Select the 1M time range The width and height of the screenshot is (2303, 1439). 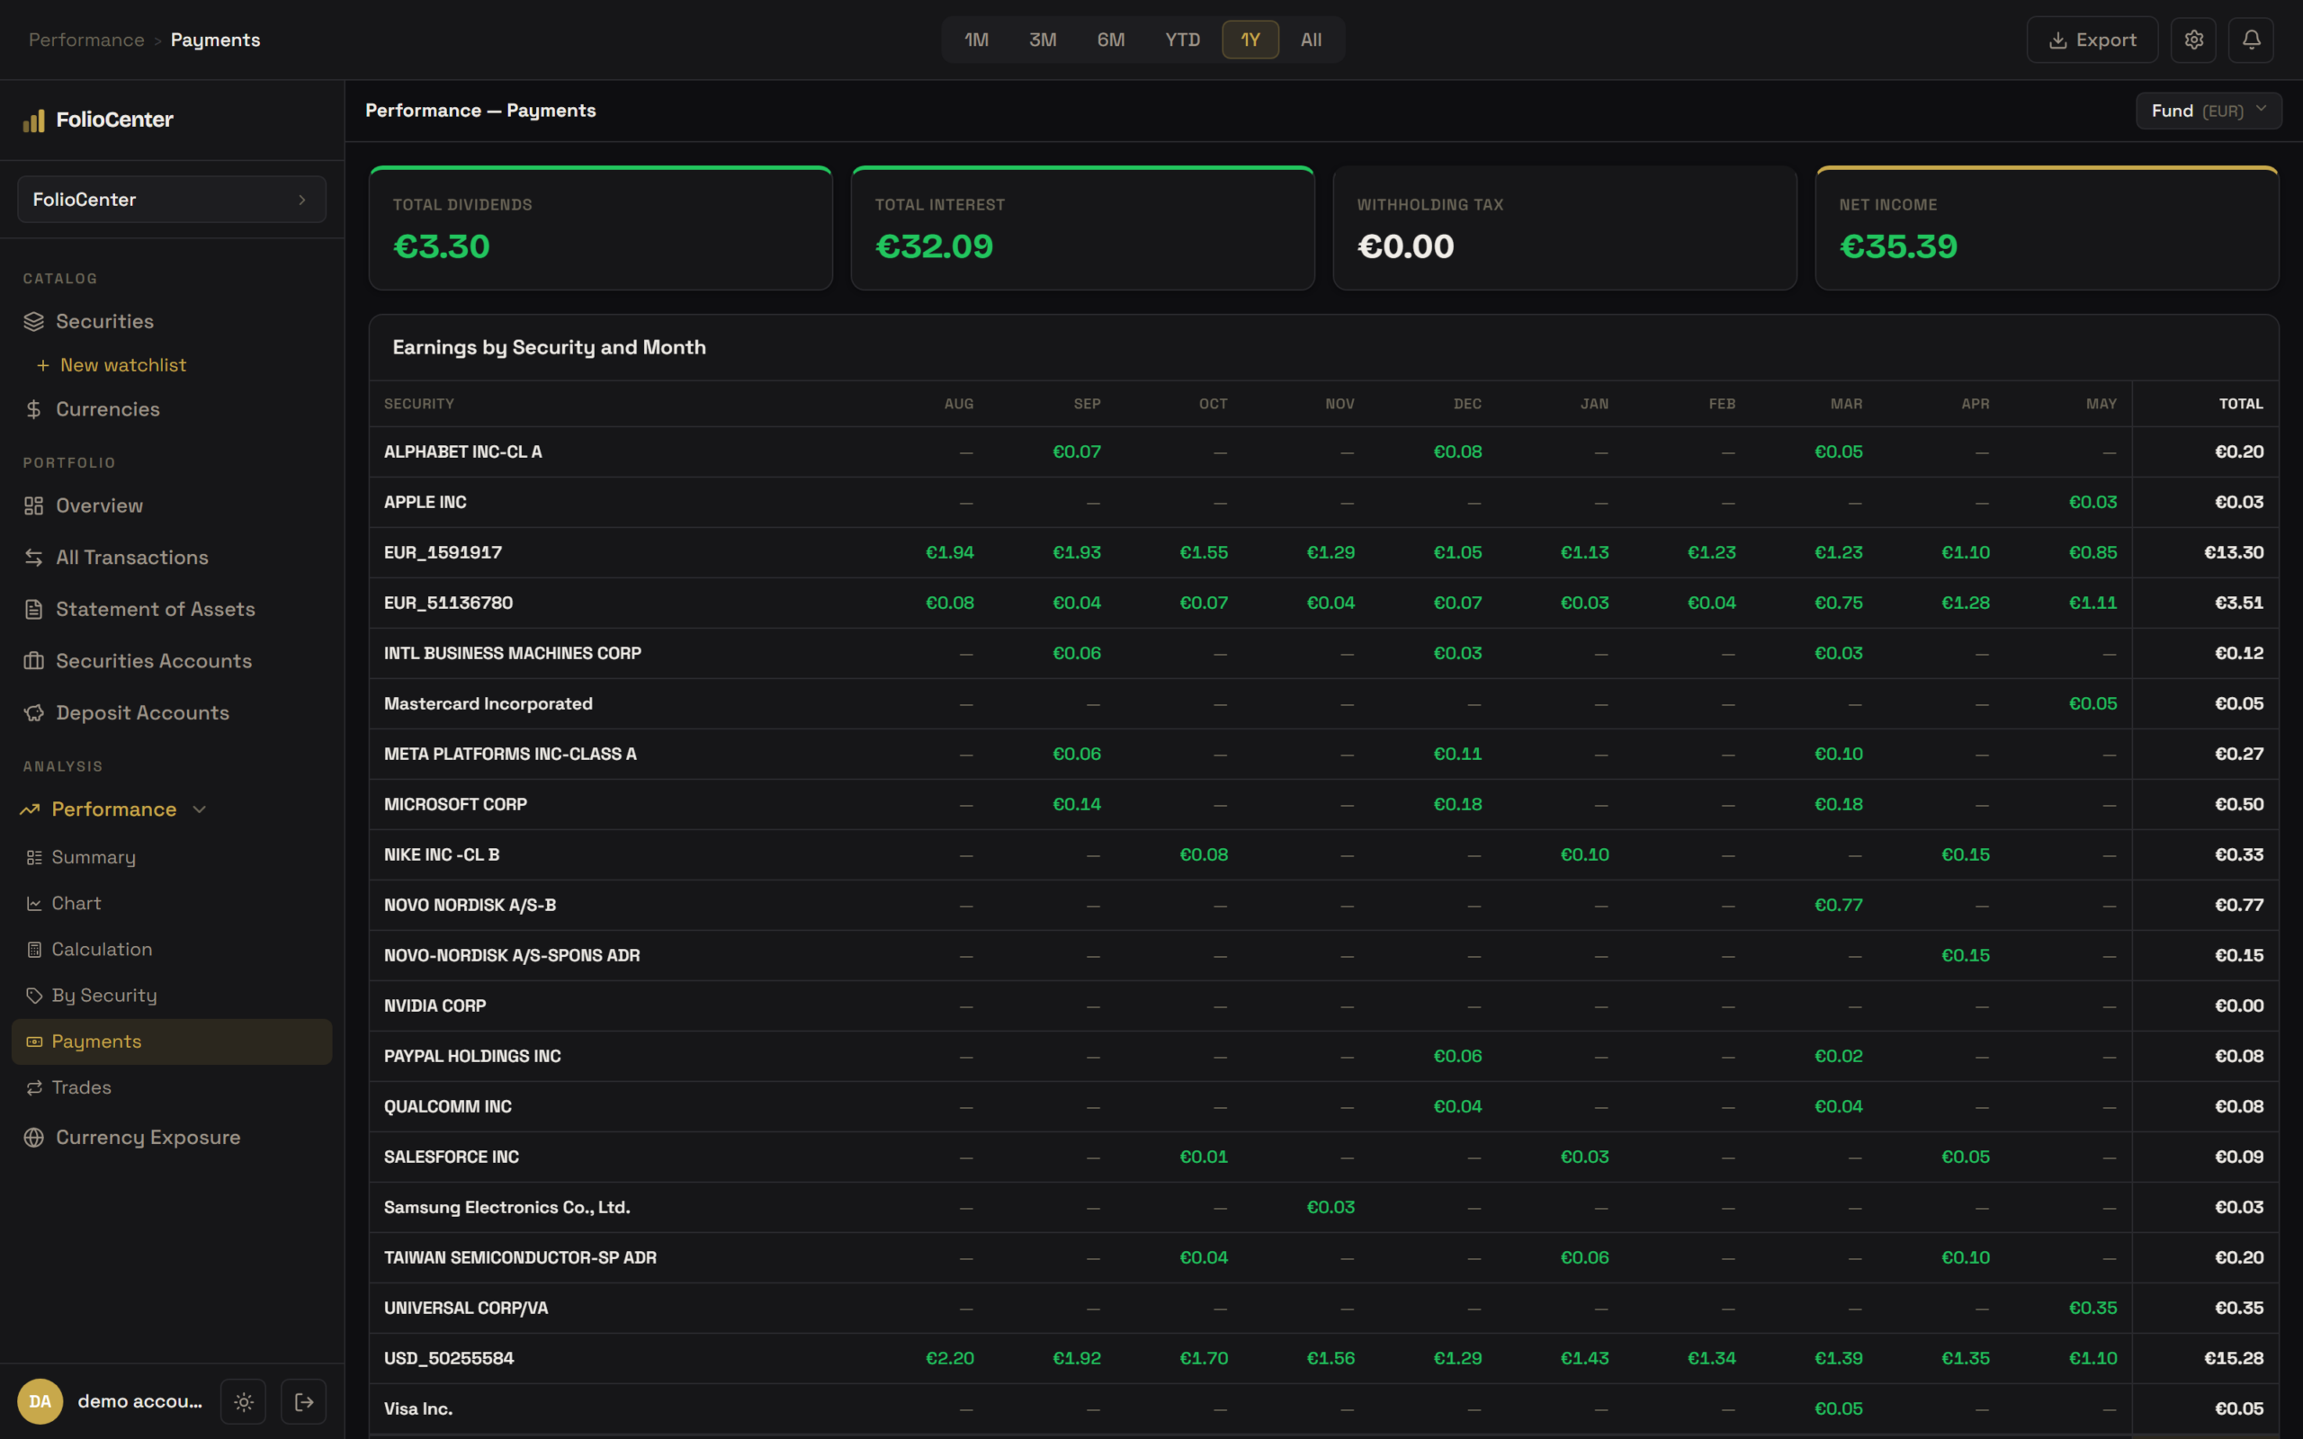976,40
